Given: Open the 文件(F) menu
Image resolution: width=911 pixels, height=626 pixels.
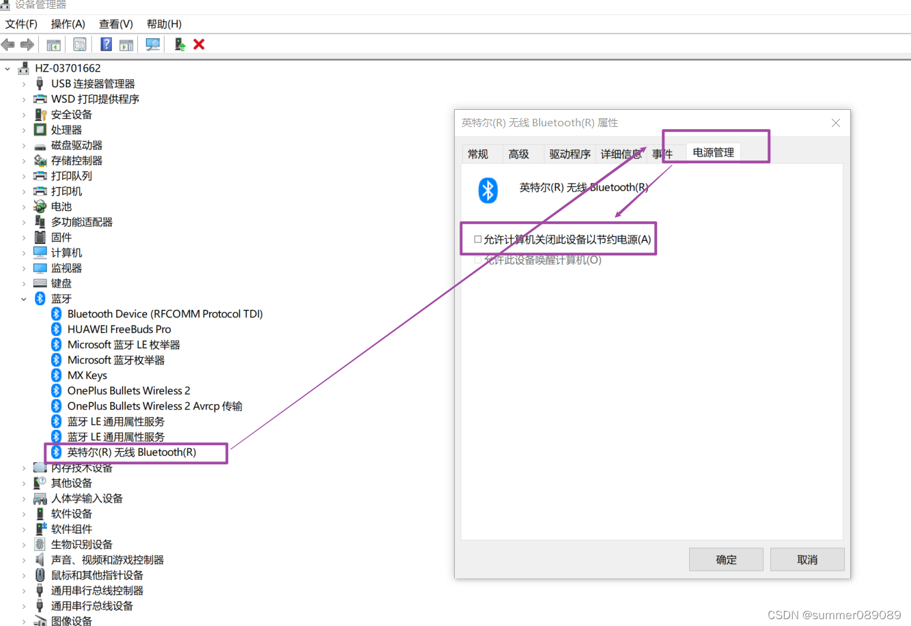Looking at the screenshot, I should coord(21,24).
